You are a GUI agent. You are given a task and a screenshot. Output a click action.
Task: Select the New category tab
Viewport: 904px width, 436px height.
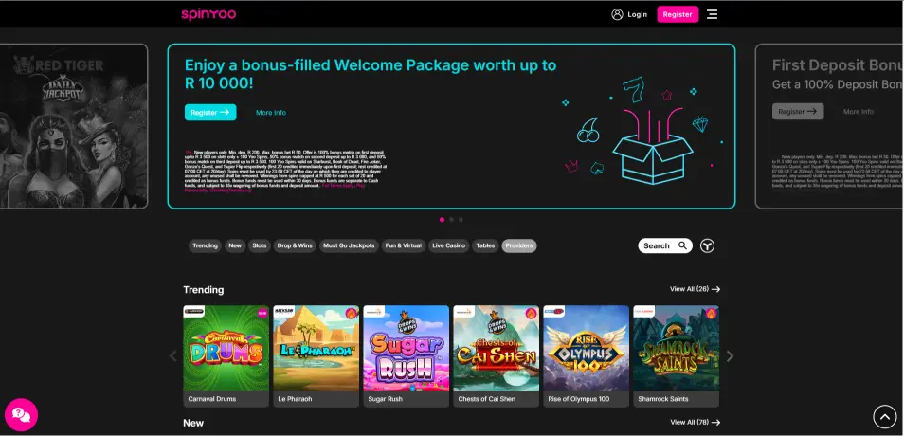[x=235, y=245]
